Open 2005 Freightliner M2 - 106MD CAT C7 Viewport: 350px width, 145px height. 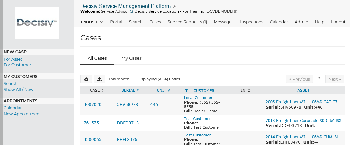pyautogui.click(x=301, y=102)
